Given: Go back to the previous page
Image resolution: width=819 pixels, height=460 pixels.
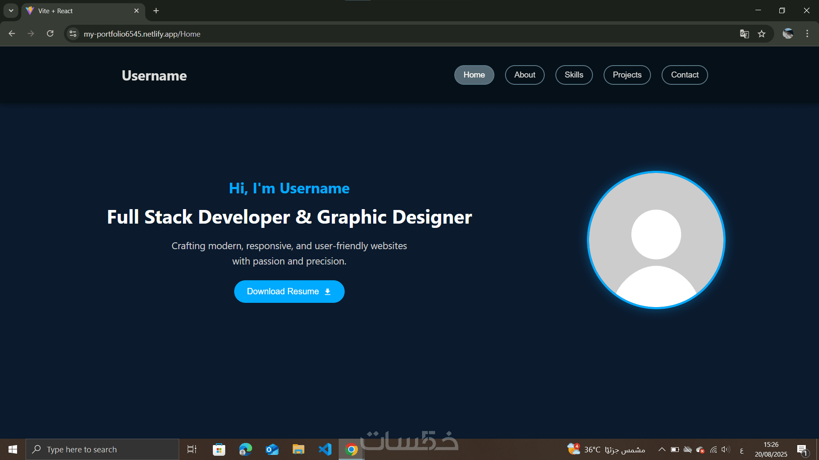Looking at the screenshot, I should 12,34.
